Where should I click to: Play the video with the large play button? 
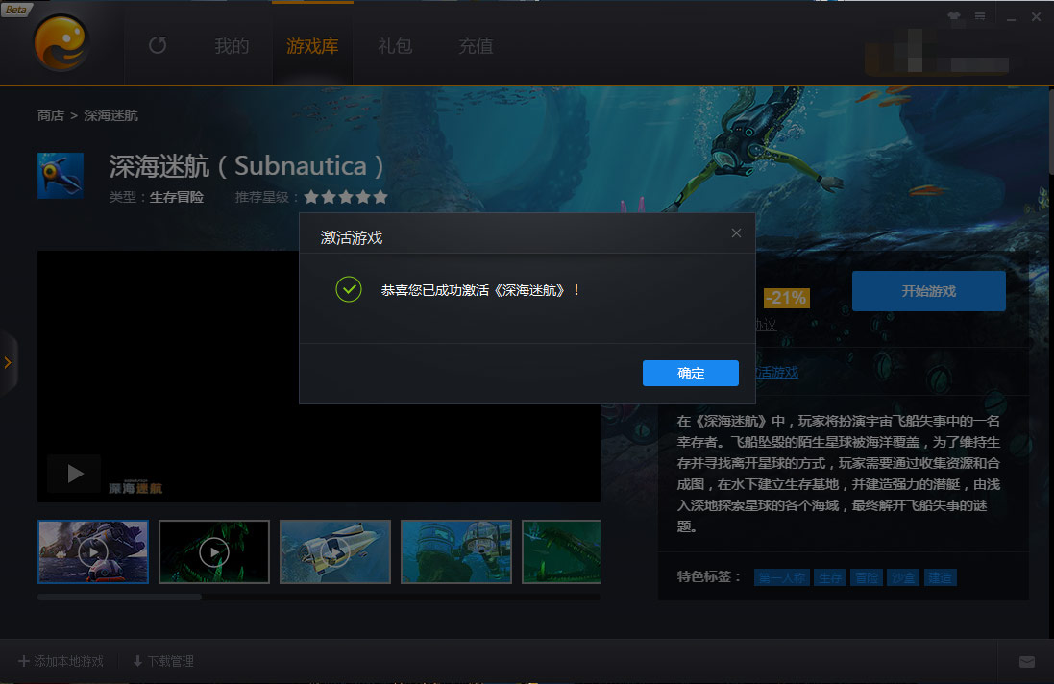coord(74,474)
